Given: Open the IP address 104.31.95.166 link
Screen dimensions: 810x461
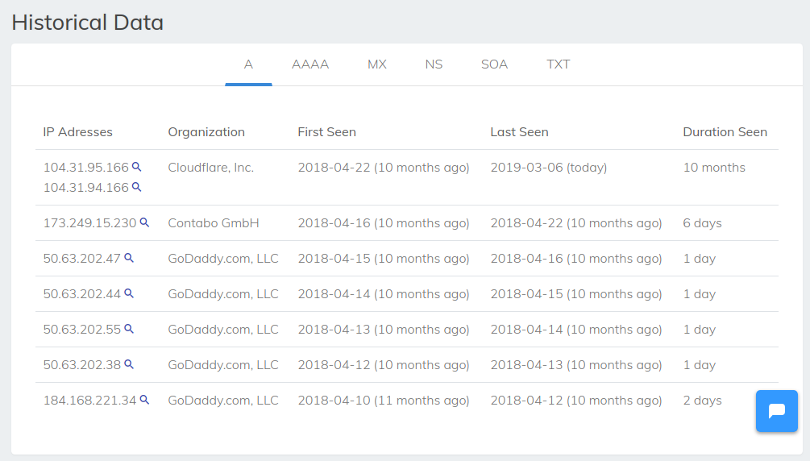Looking at the screenshot, I should click(x=85, y=168).
